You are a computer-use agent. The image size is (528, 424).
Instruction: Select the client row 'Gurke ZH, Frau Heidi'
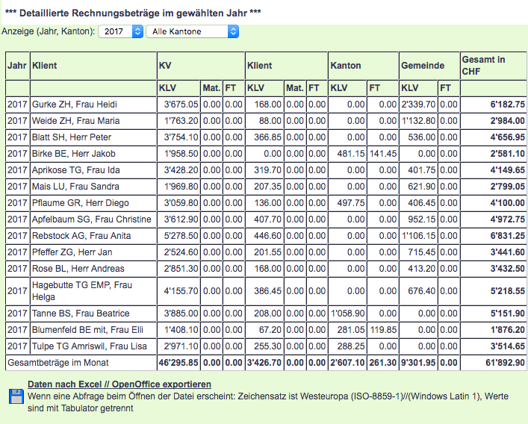pos(74,105)
